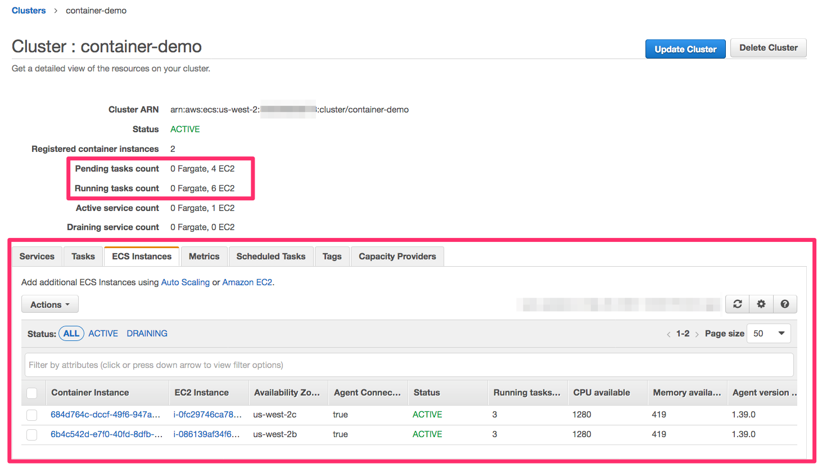Image resolution: width=822 pixels, height=467 pixels.
Task: Click the Update Cluster button
Action: [x=685, y=49]
